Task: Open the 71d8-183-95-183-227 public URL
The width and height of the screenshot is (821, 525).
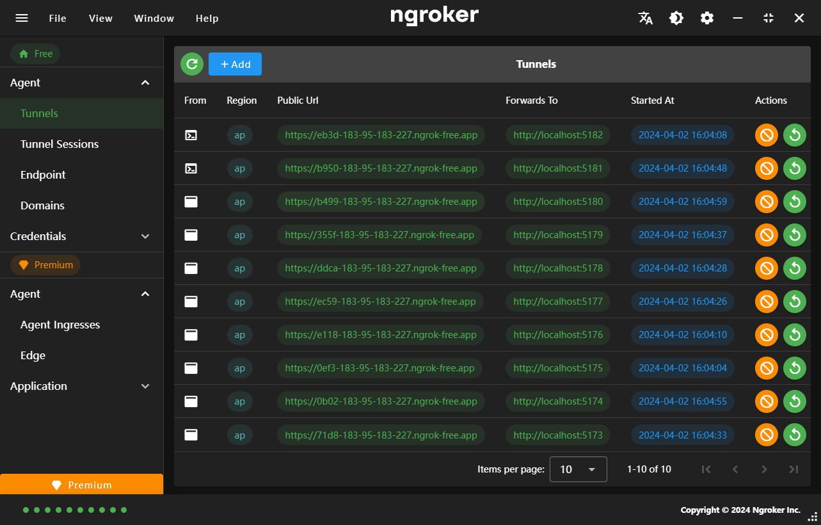Action: click(x=381, y=435)
